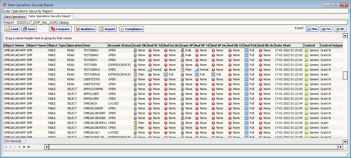Click Role icon in OMEGACAEVDBA row
The image size is (351, 158).
(182, 118)
